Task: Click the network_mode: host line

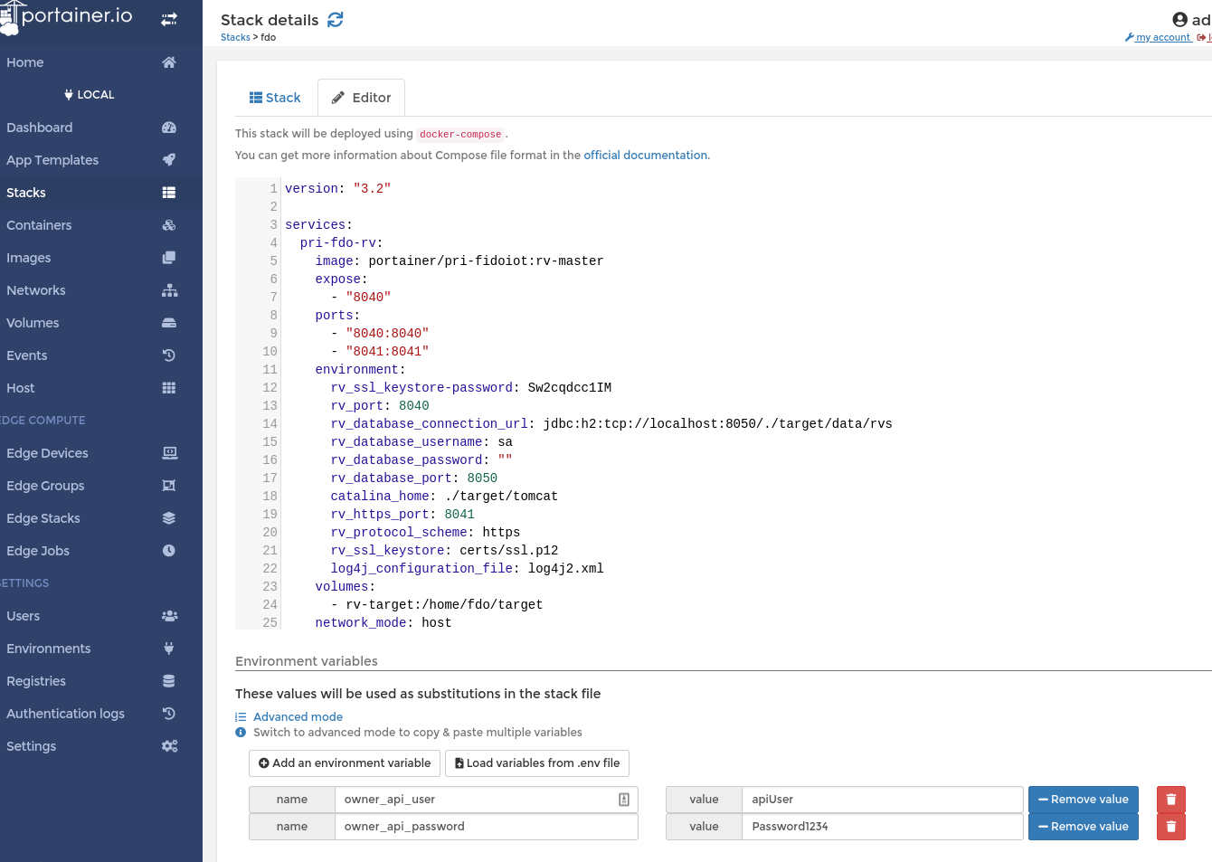Action: click(x=383, y=623)
